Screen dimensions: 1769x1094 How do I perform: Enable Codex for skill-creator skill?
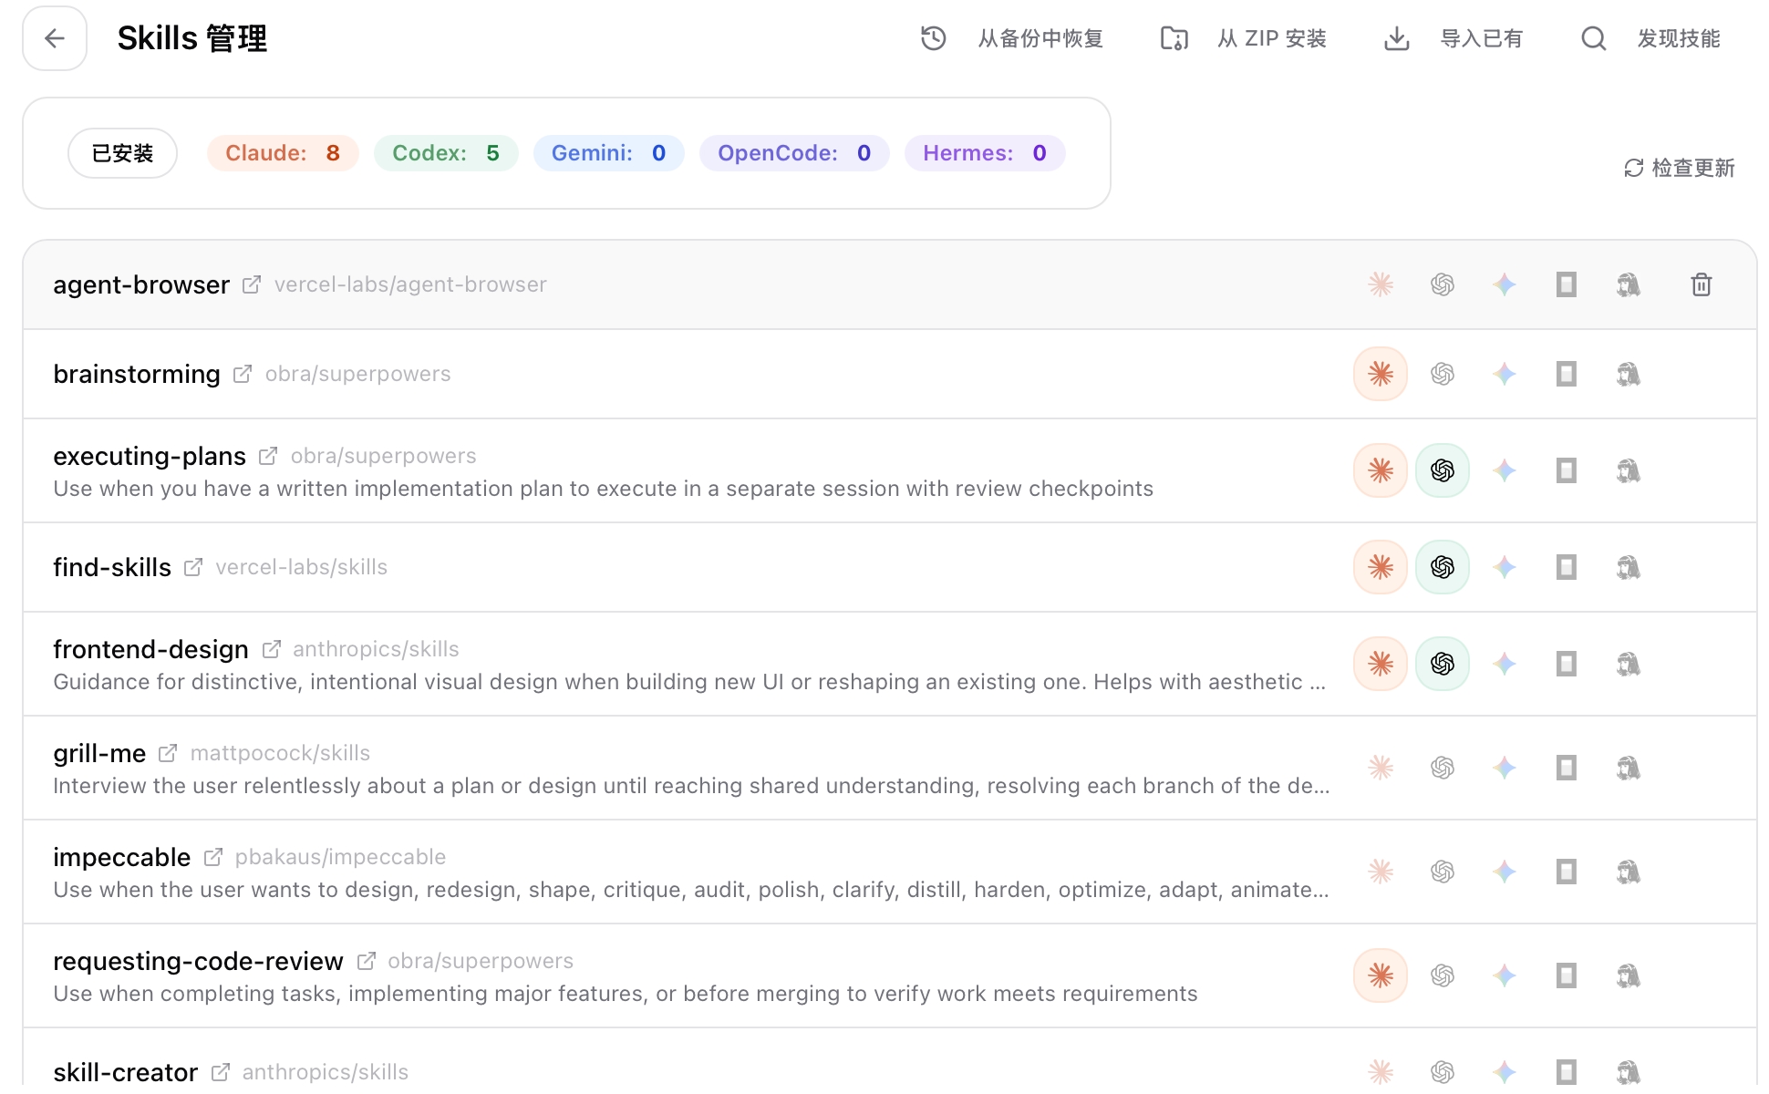[1443, 1072]
